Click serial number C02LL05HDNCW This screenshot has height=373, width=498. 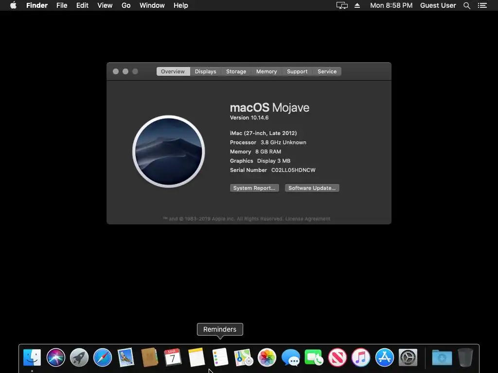[x=293, y=170]
